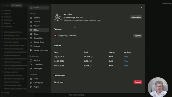Click the Adjust plan button
Screen dimensions: 172x97
136,17
